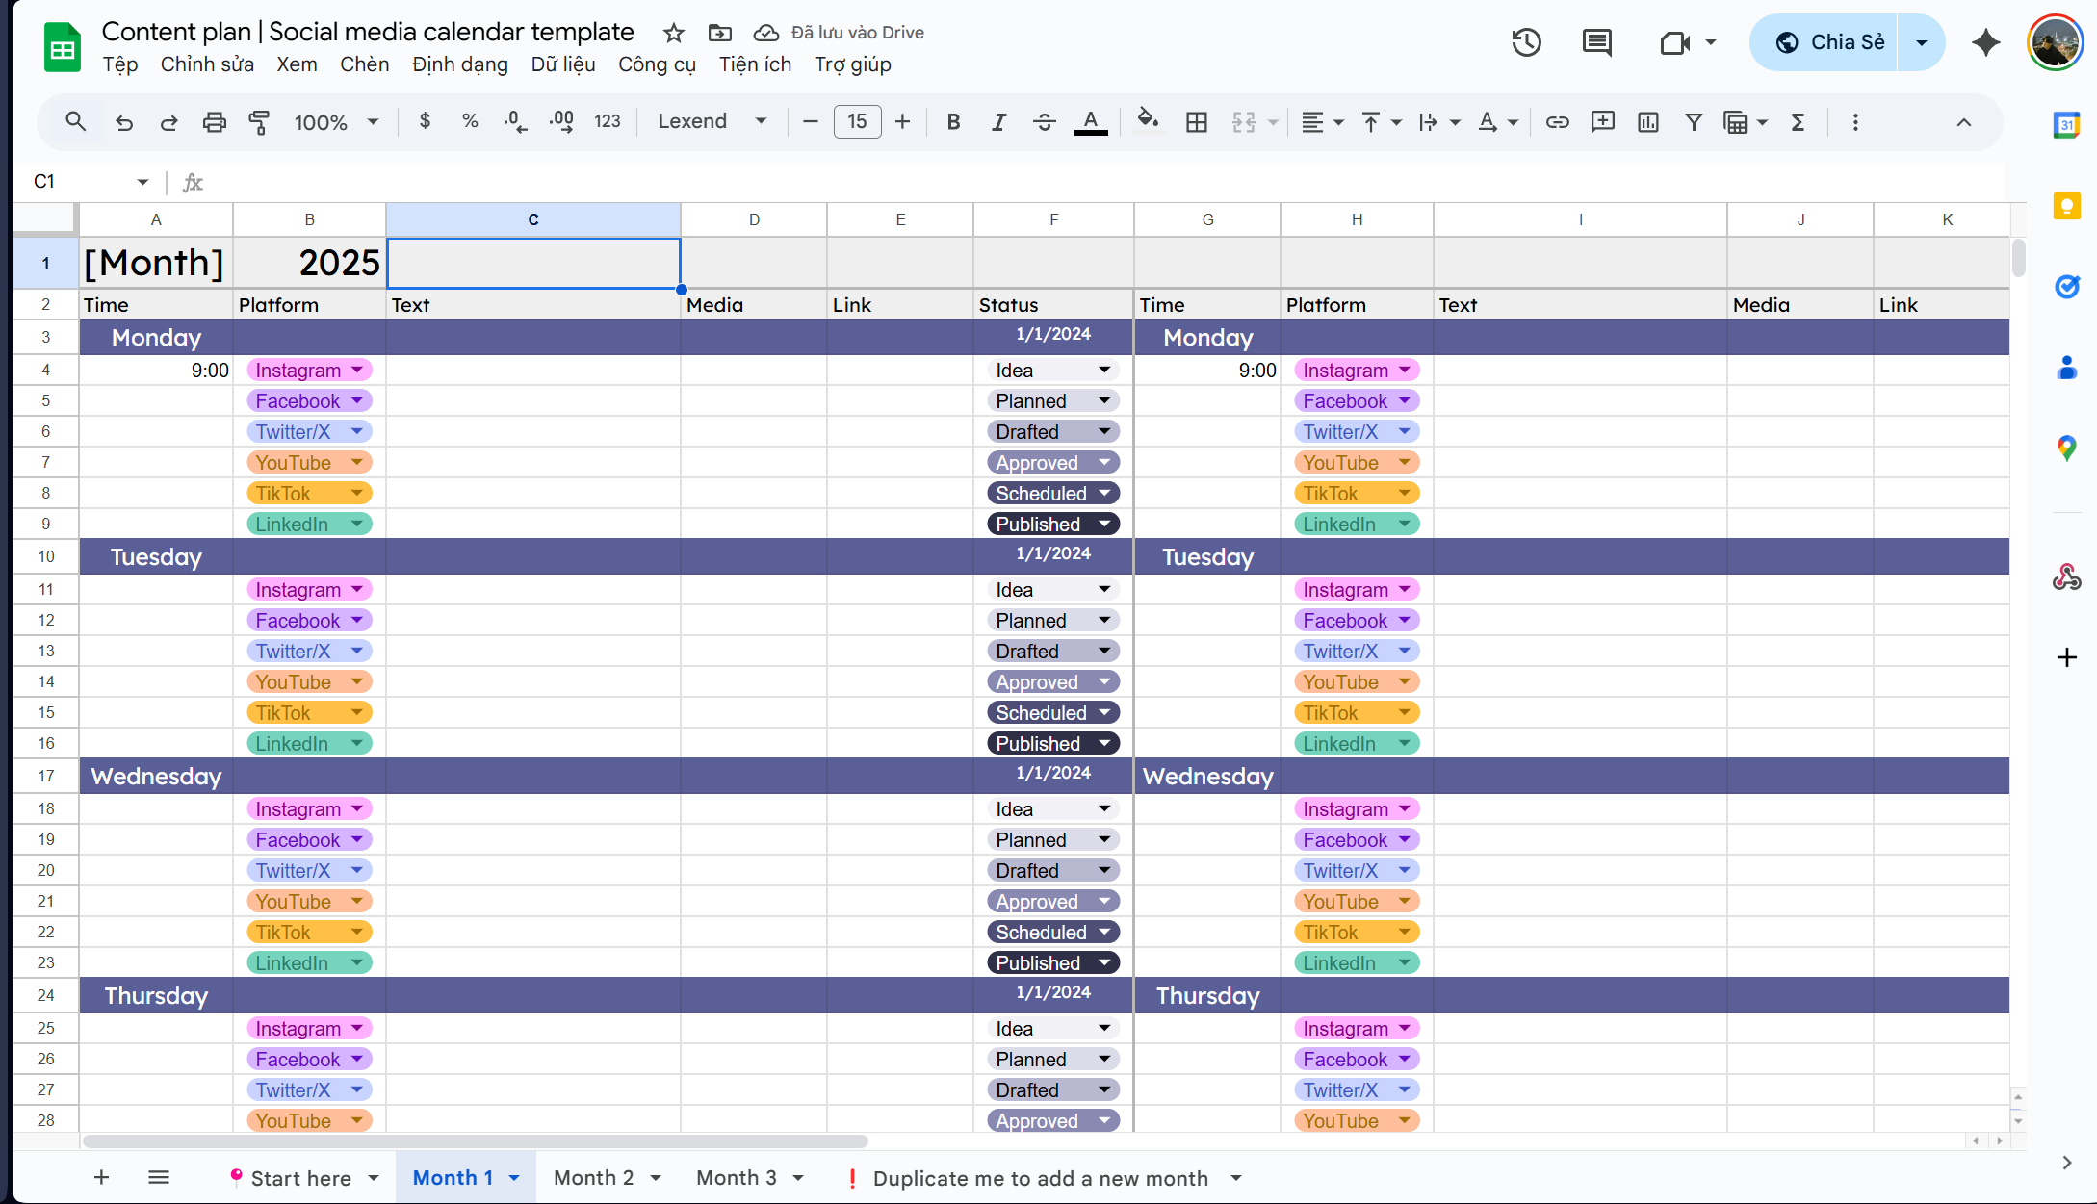This screenshot has width=2097, height=1204.
Task: Increase font size with plus button
Action: [902, 122]
